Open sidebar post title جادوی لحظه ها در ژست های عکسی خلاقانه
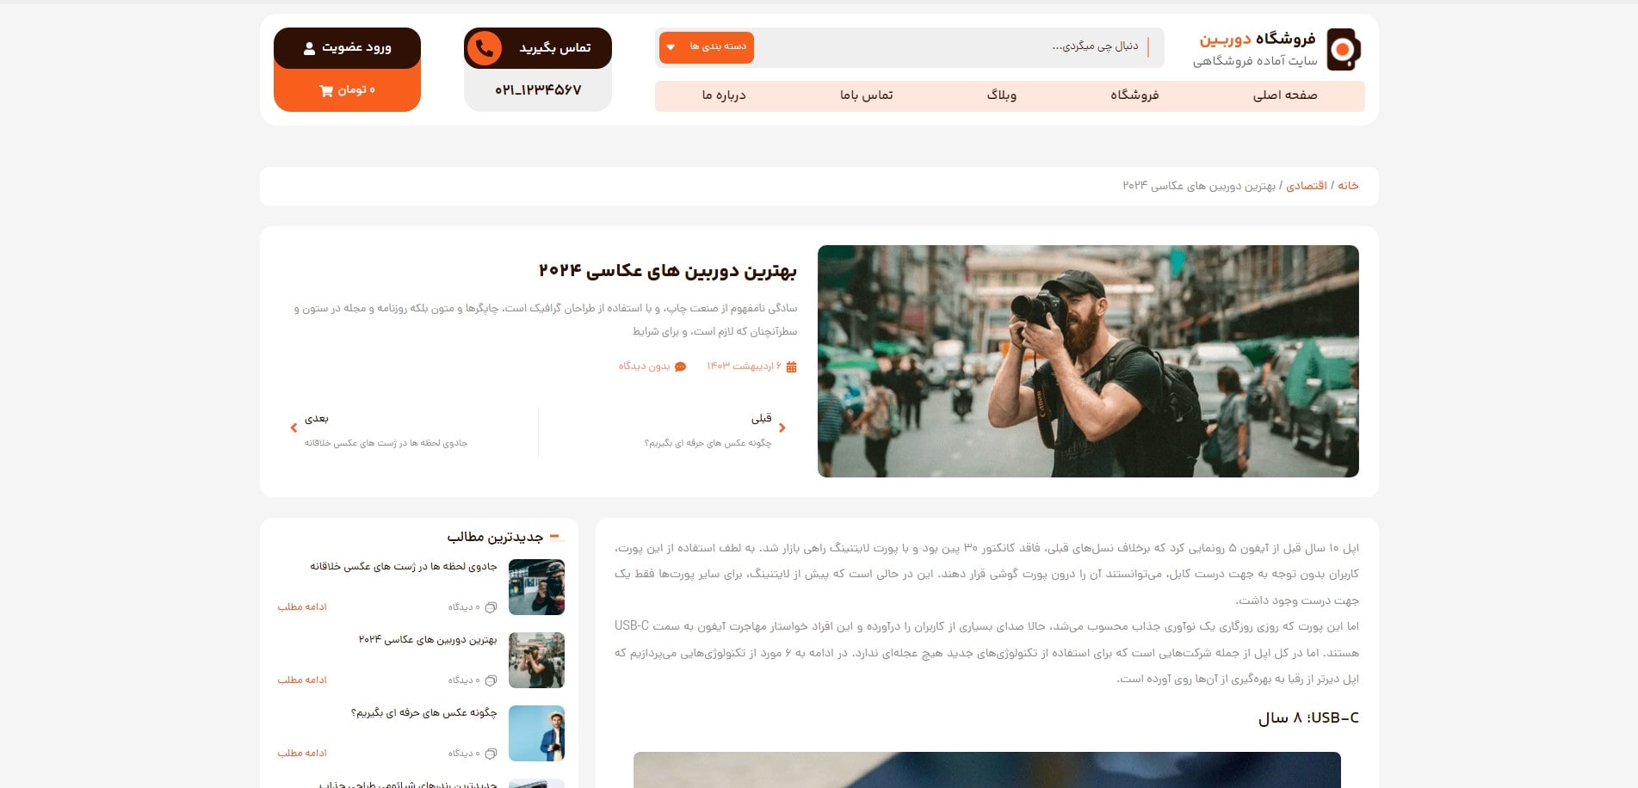 [403, 566]
